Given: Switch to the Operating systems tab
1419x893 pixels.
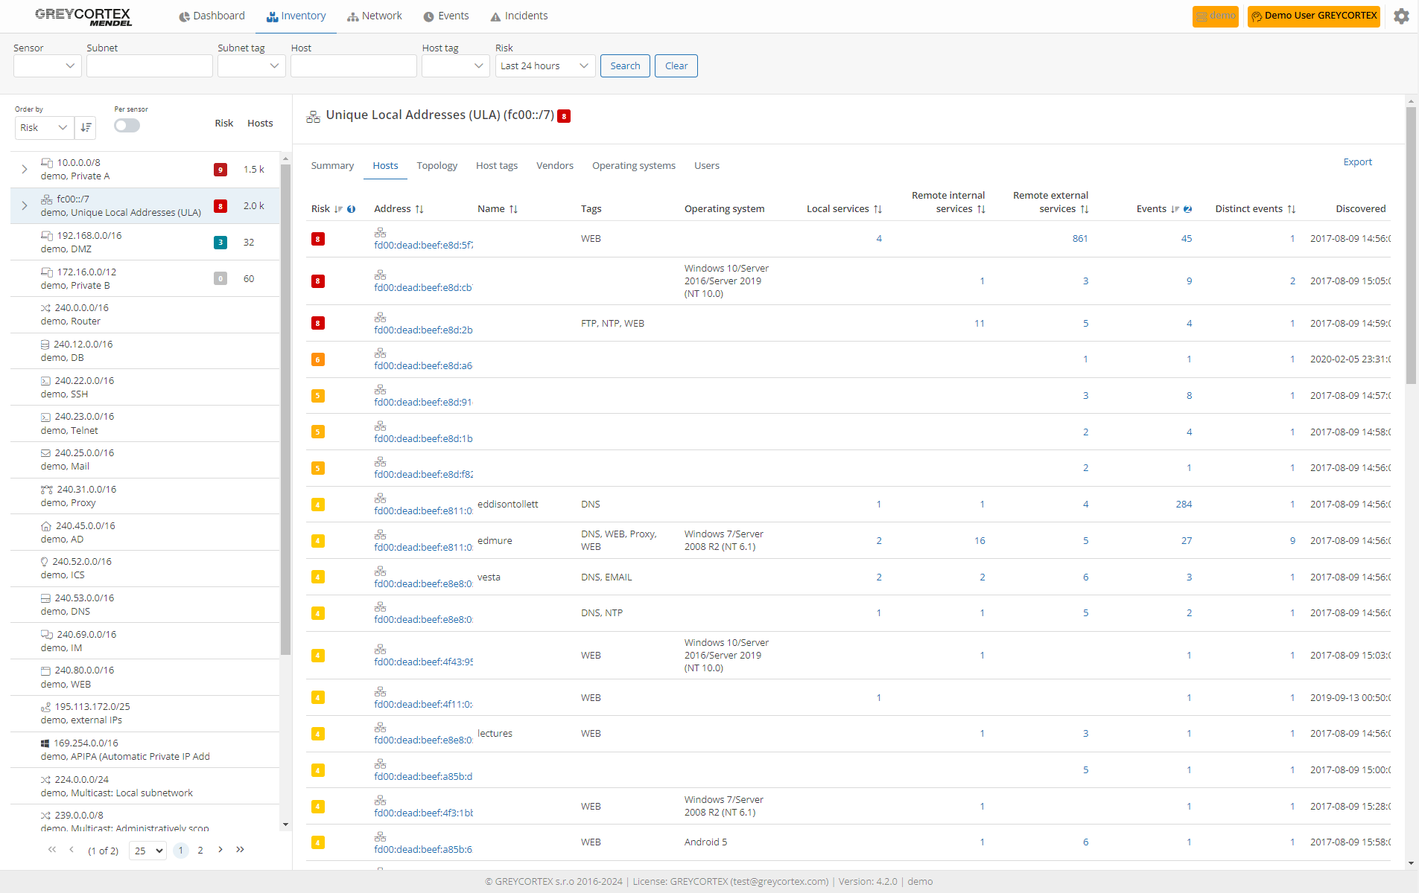Looking at the screenshot, I should [x=632, y=165].
